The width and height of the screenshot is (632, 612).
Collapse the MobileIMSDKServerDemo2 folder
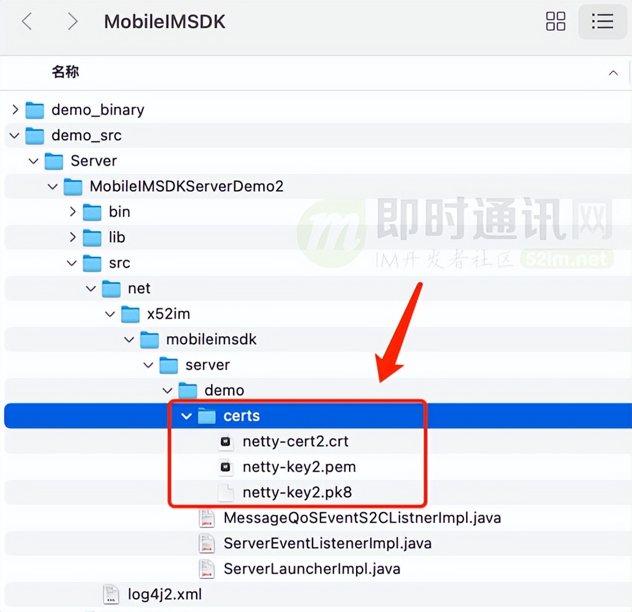(x=52, y=187)
